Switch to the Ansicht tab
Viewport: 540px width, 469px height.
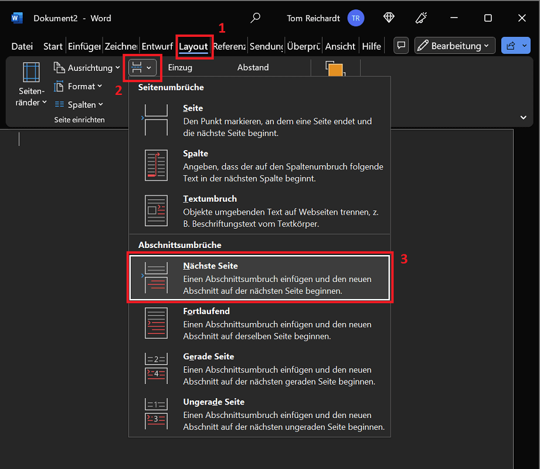340,46
